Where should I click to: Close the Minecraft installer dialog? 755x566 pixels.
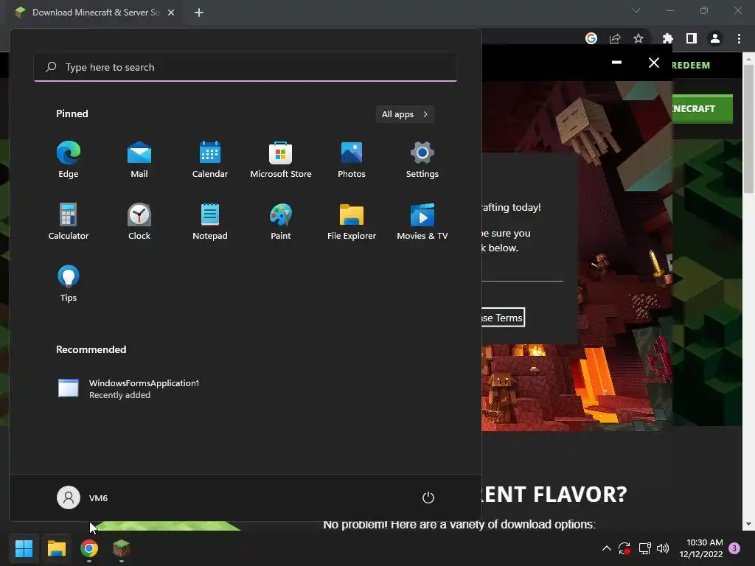pos(653,63)
